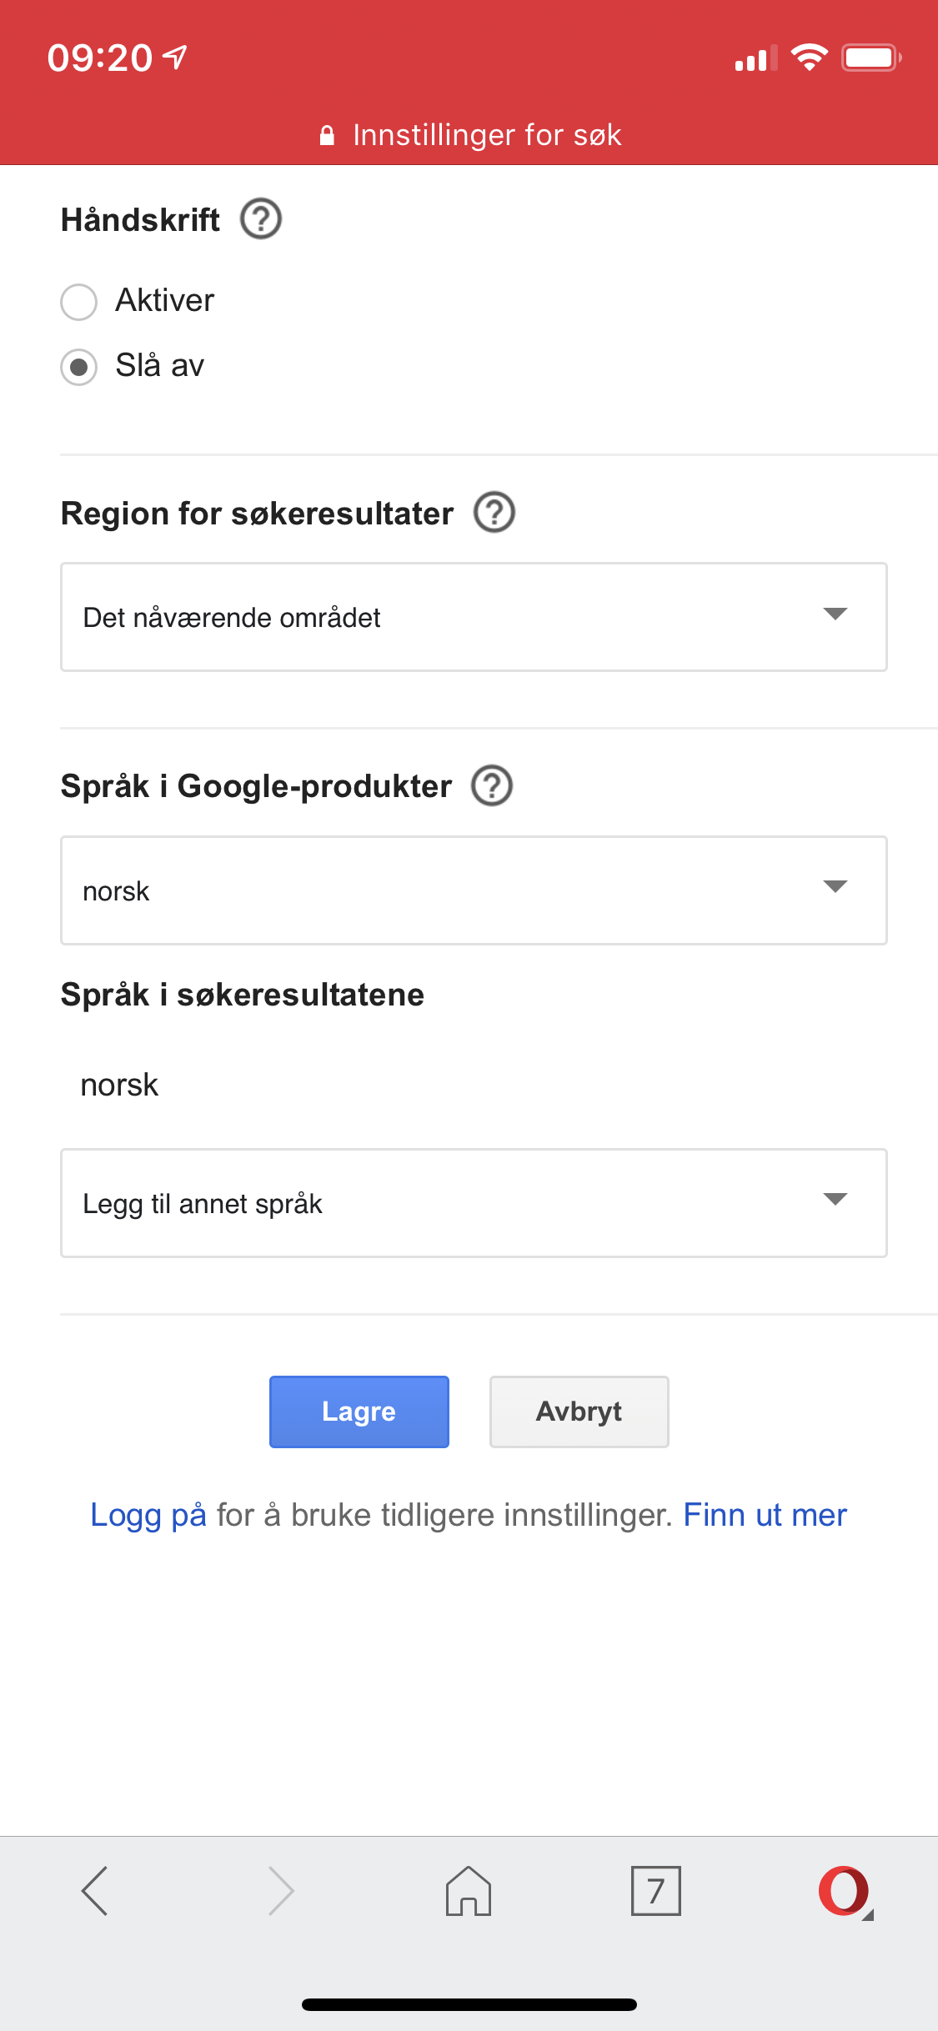
Task: Follow the Logg på link
Action: coord(148,1515)
